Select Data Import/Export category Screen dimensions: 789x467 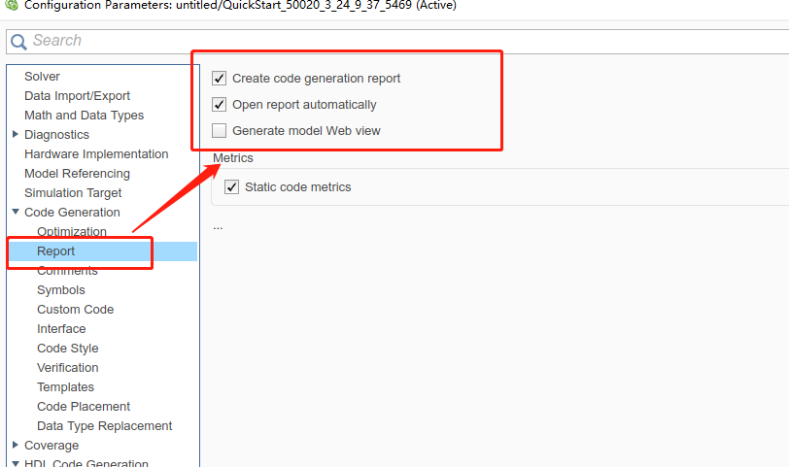pos(77,96)
